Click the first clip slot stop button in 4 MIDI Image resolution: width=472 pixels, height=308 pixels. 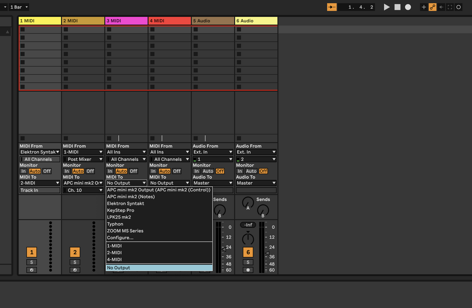pos(152,29)
